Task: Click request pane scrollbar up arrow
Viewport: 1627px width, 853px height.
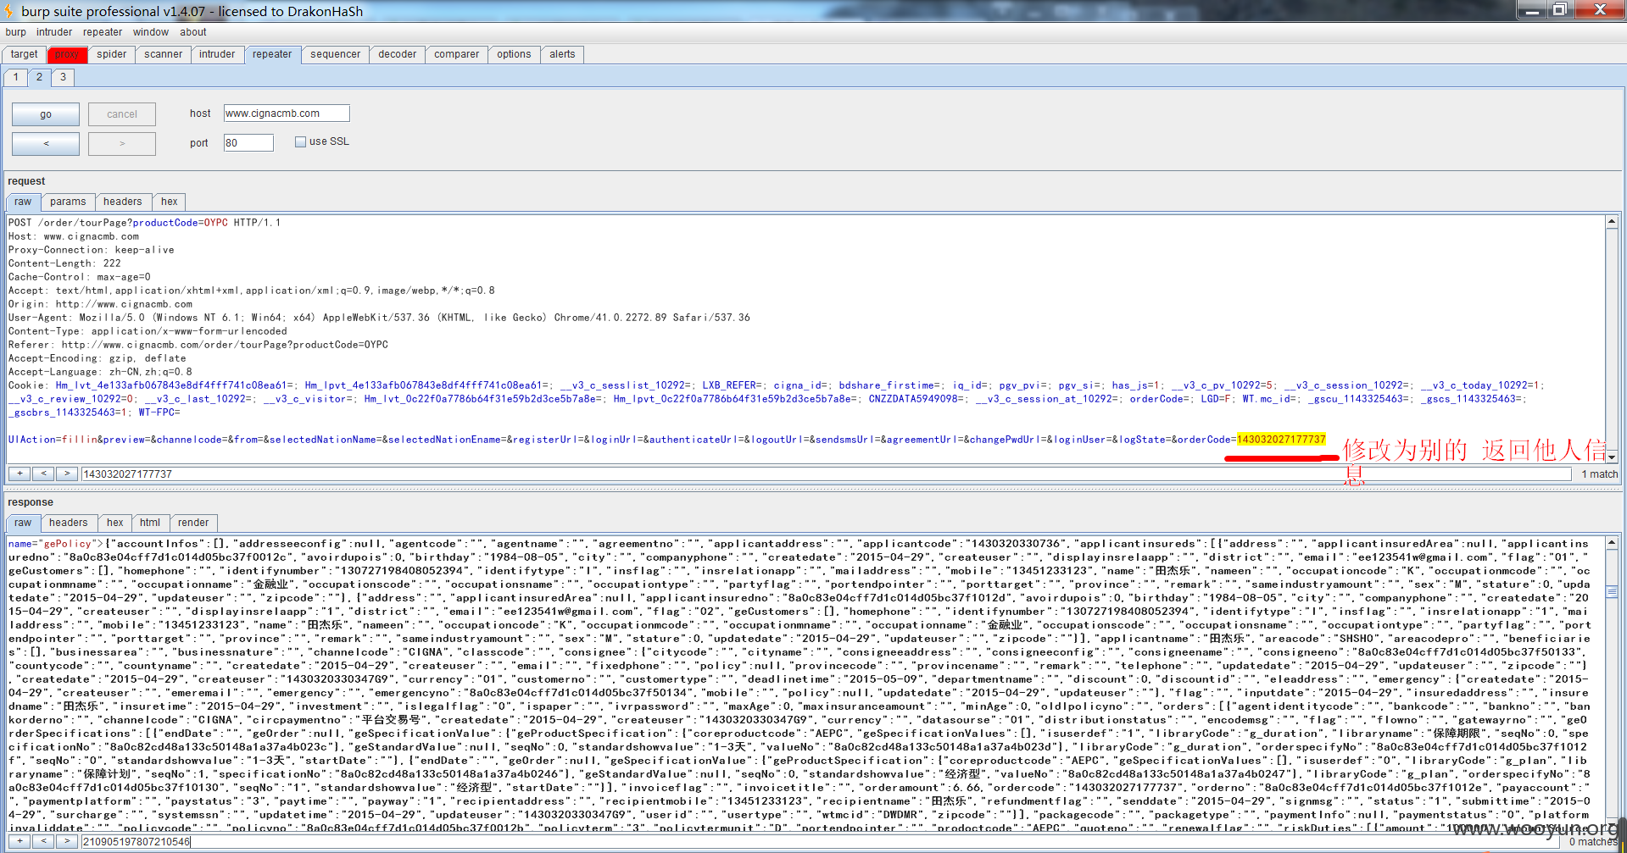Action: pyautogui.click(x=1612, y=222)
